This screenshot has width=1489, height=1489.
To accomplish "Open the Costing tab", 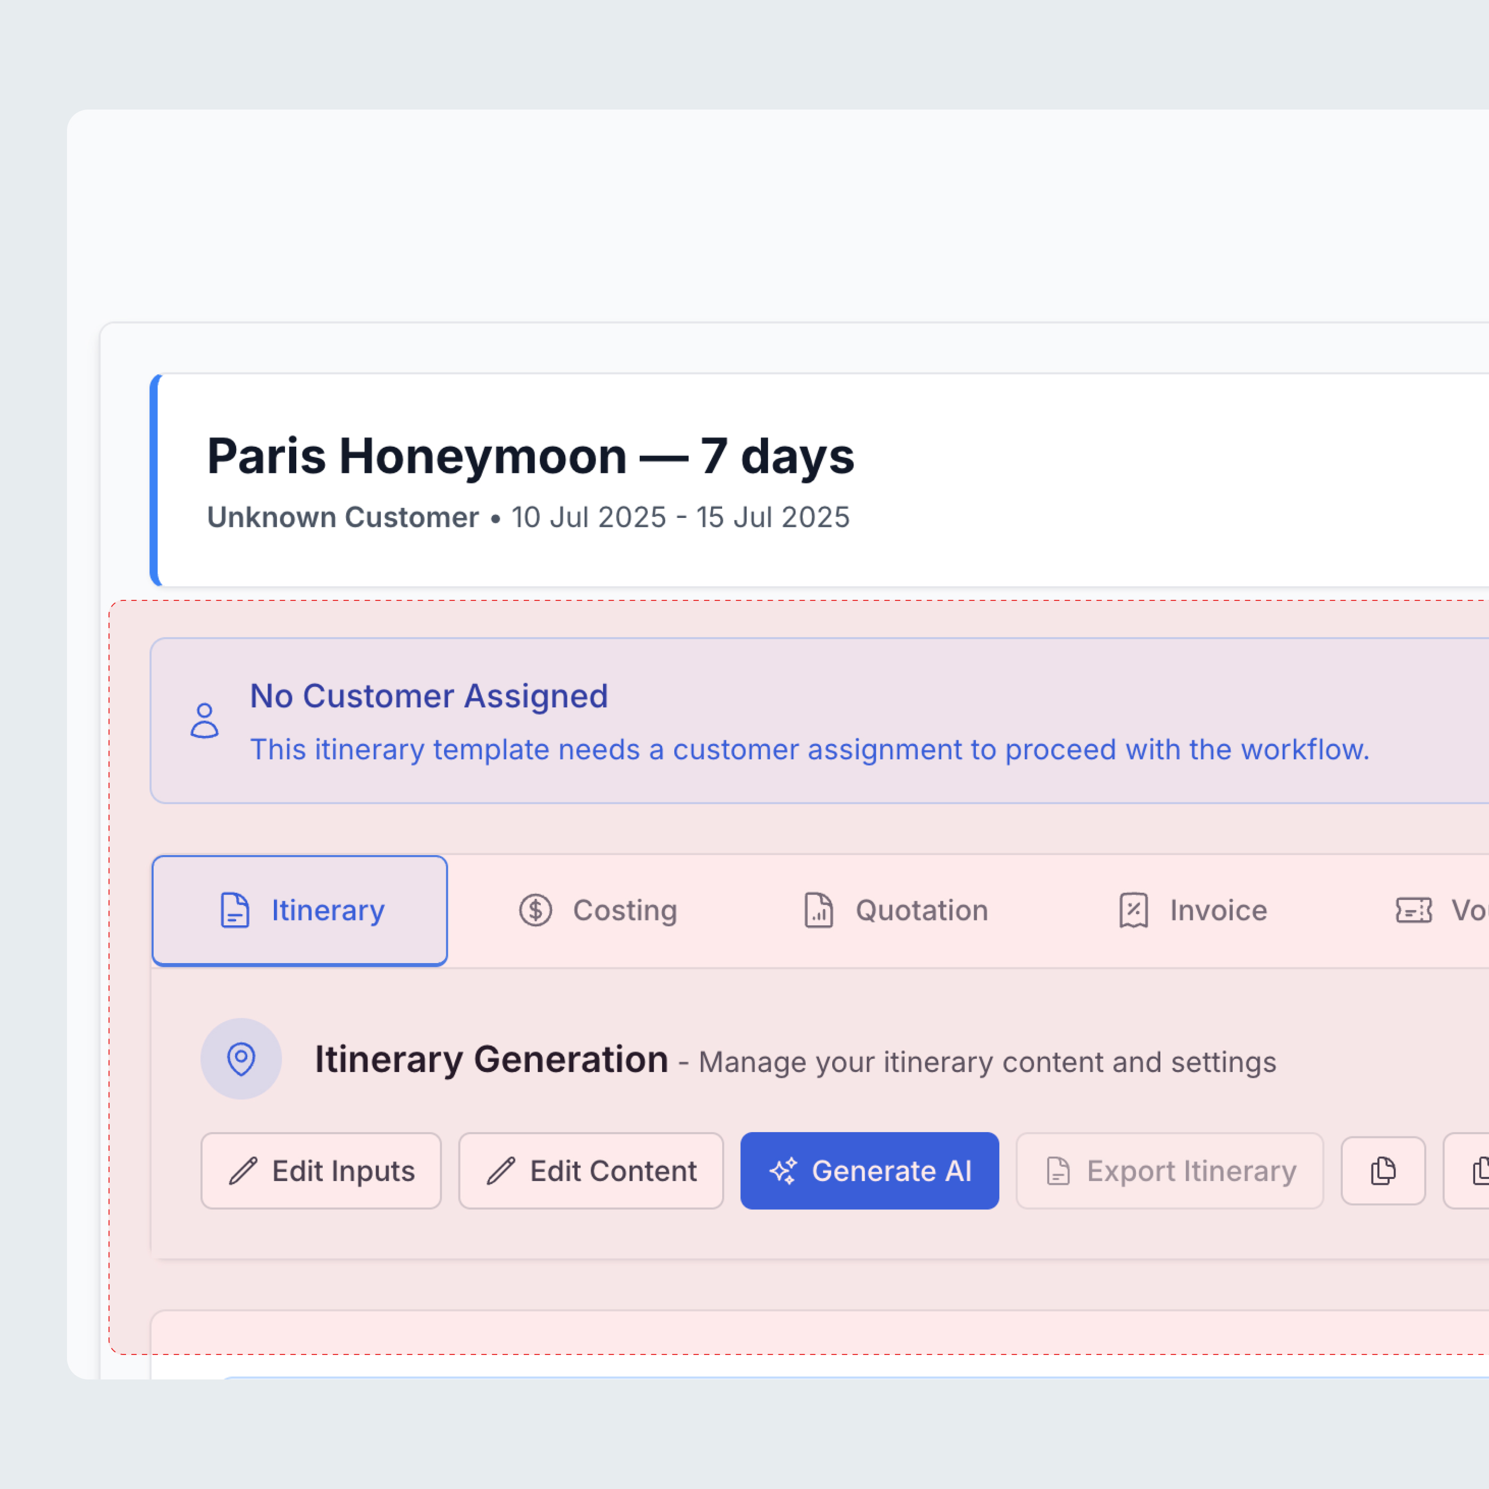I will [x=598, y=910].
